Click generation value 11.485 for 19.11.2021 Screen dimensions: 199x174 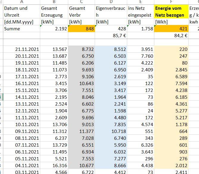[x=54, y=63]
